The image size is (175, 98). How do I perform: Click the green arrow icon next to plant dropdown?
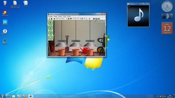[82, 19]
